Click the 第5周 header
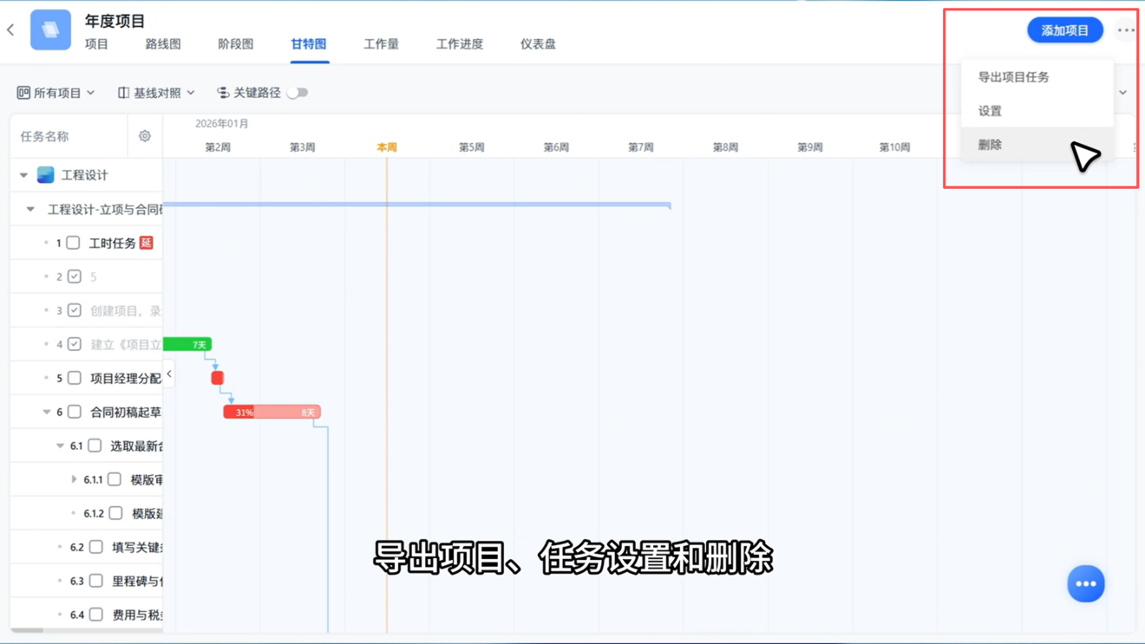The width and height of the screenshot is (1145, 644). (x=471, y=147)
